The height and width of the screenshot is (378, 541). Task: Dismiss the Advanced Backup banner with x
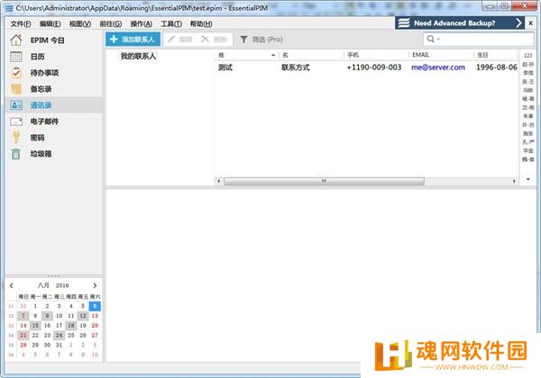[x=531, y=23]
